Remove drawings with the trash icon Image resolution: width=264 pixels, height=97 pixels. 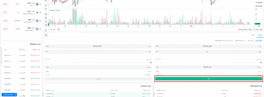(x=46, y=30)
